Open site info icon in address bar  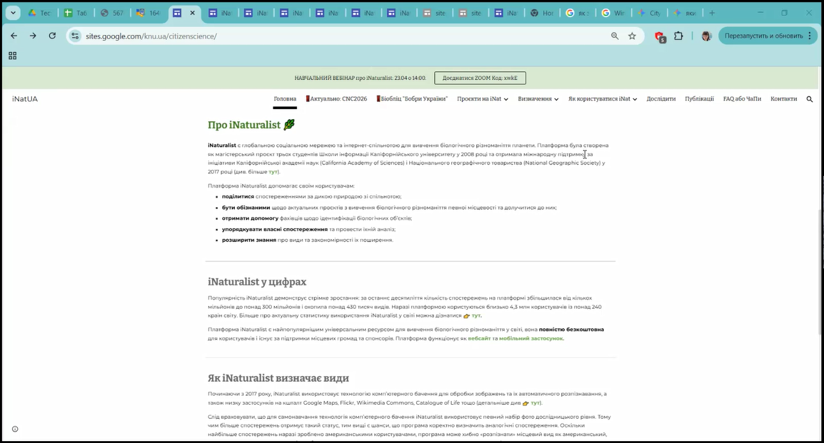(75, 36)
